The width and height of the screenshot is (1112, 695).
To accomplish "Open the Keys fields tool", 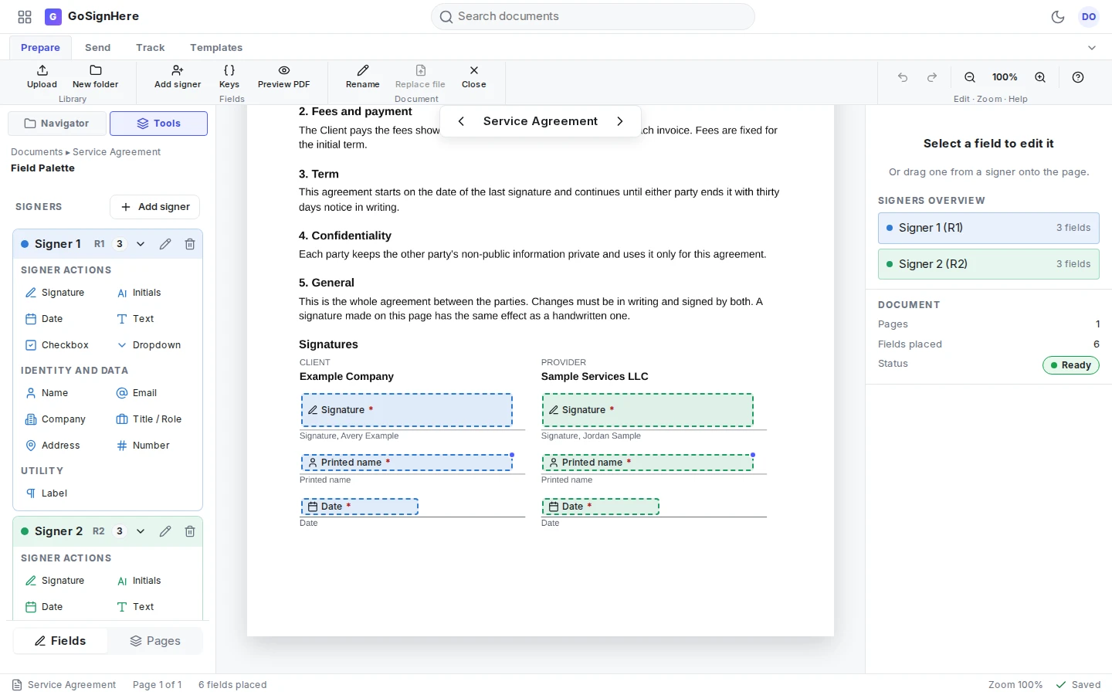I will coord(229,76).
